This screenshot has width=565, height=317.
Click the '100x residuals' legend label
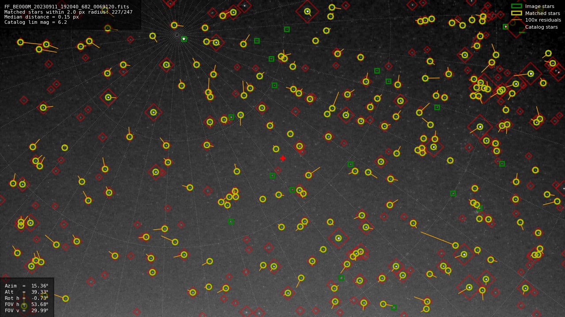(543, 20)
